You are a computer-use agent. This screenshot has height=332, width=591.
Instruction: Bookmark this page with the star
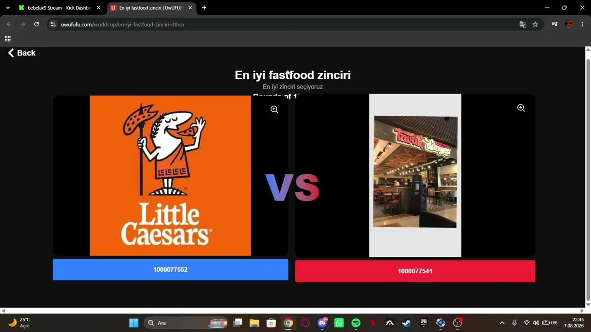tap(535, 24)
